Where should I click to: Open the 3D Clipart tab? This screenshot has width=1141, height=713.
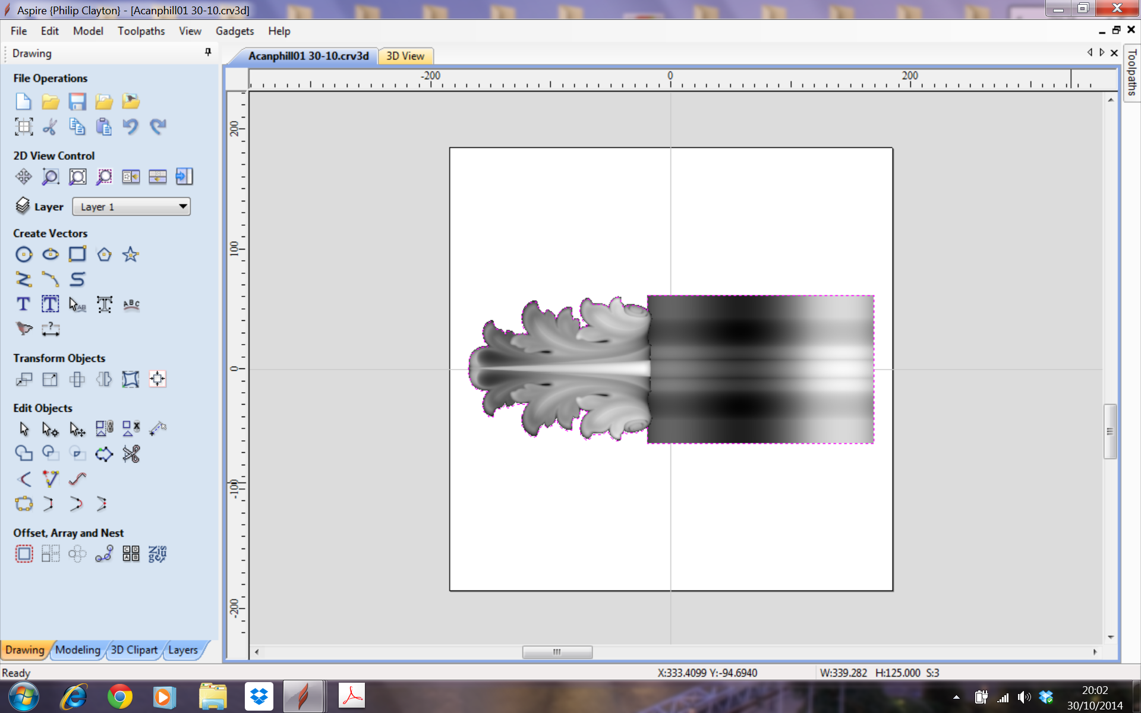click(134, 650)
